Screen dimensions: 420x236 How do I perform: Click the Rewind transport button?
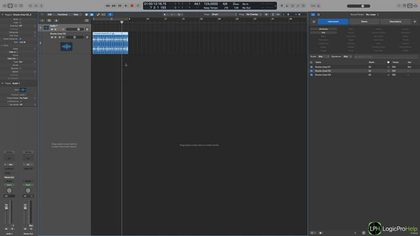[x=108, y=6]
